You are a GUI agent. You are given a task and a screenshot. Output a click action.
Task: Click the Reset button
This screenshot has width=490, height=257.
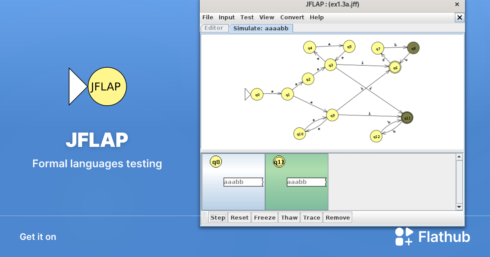coord(239,217)
